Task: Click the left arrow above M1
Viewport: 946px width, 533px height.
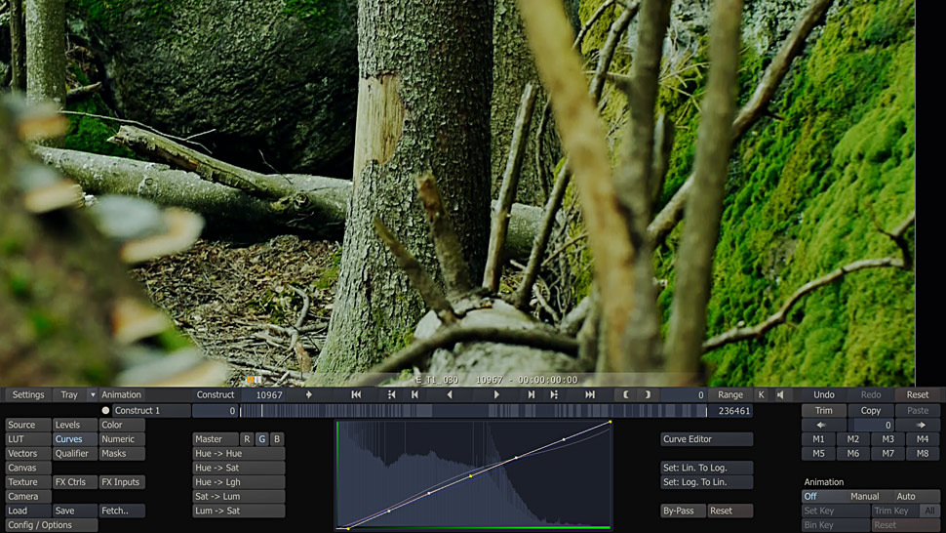Action: [x=820, y=426]
